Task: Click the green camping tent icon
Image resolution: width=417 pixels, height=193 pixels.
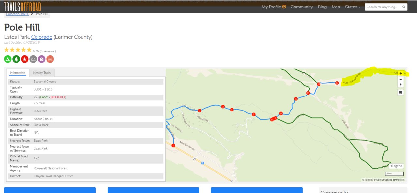Action: (8, 59)
